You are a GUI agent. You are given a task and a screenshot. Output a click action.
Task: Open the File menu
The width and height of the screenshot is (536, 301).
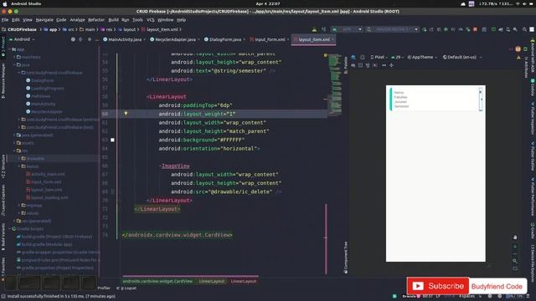tap(5, 20)
